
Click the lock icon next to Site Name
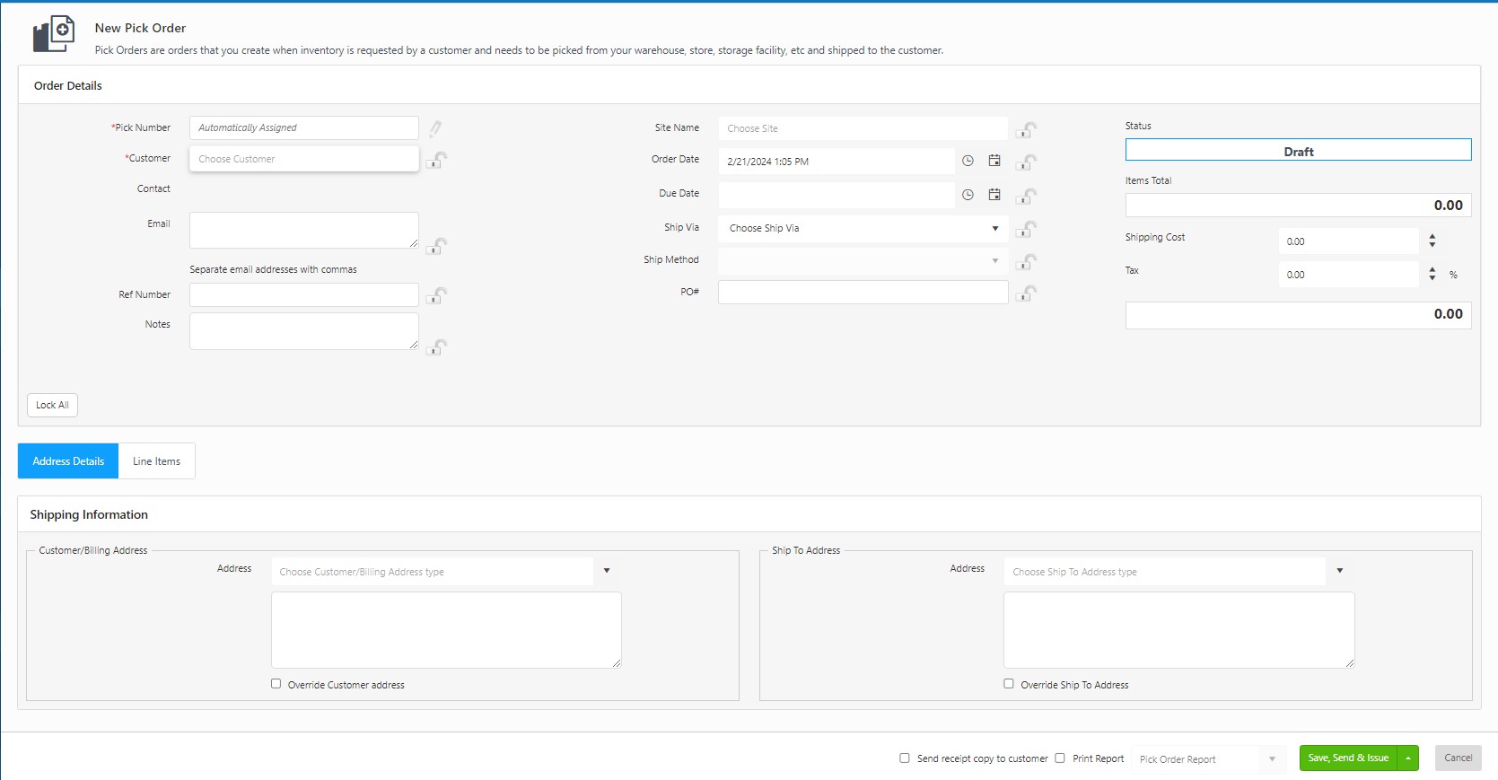1026,130
